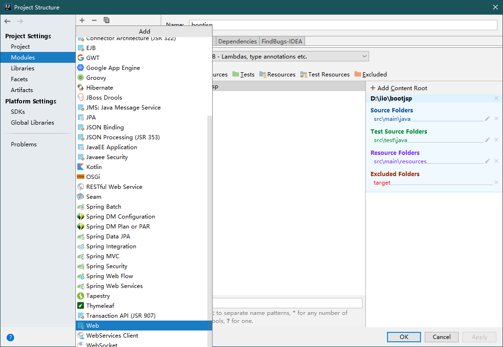The width and height of the screenshot is (503, 347).
Task: Open Problems in the sidebar
Action: click(x=38, y=144)
